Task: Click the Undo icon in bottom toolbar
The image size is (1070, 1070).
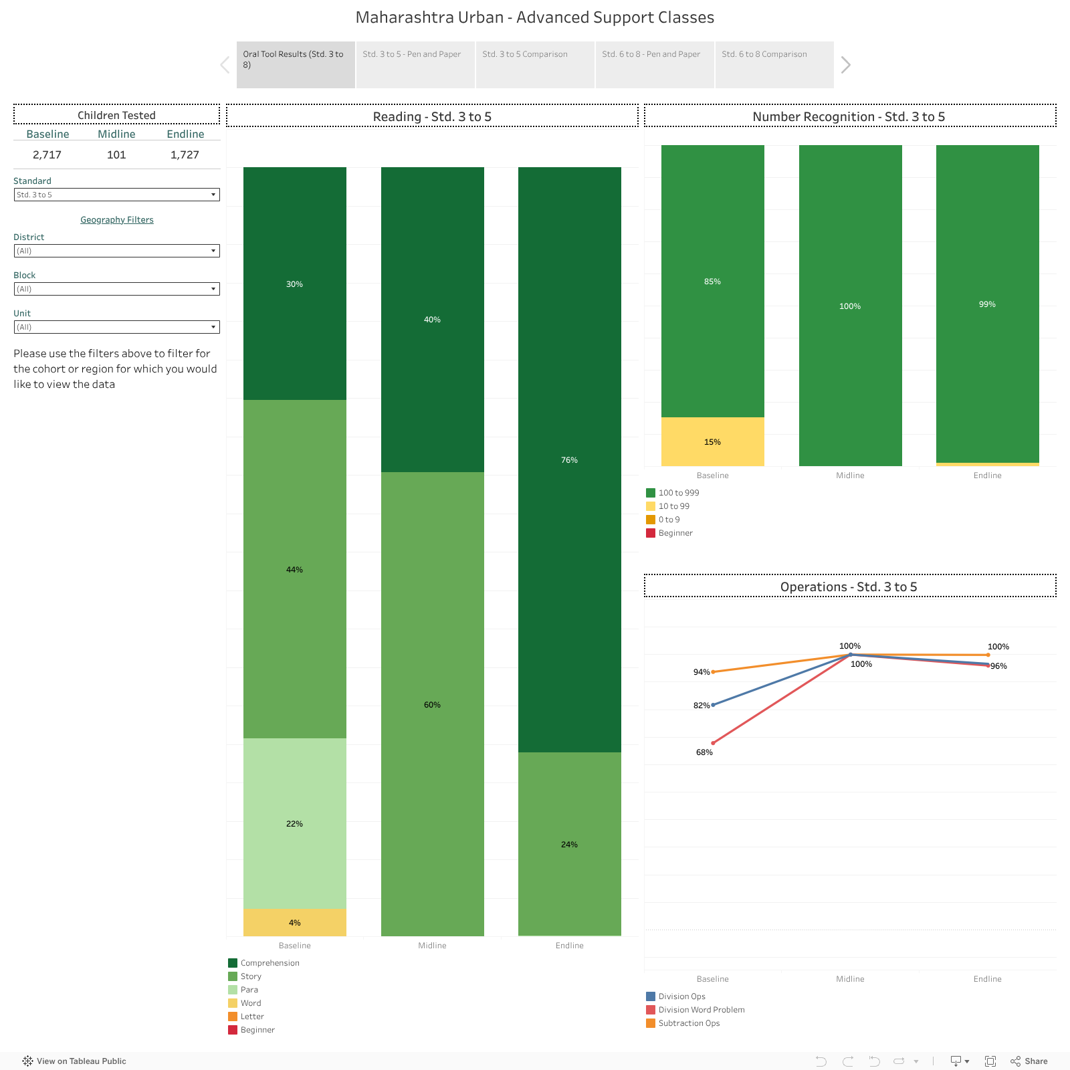Action: click(821, 1061)
